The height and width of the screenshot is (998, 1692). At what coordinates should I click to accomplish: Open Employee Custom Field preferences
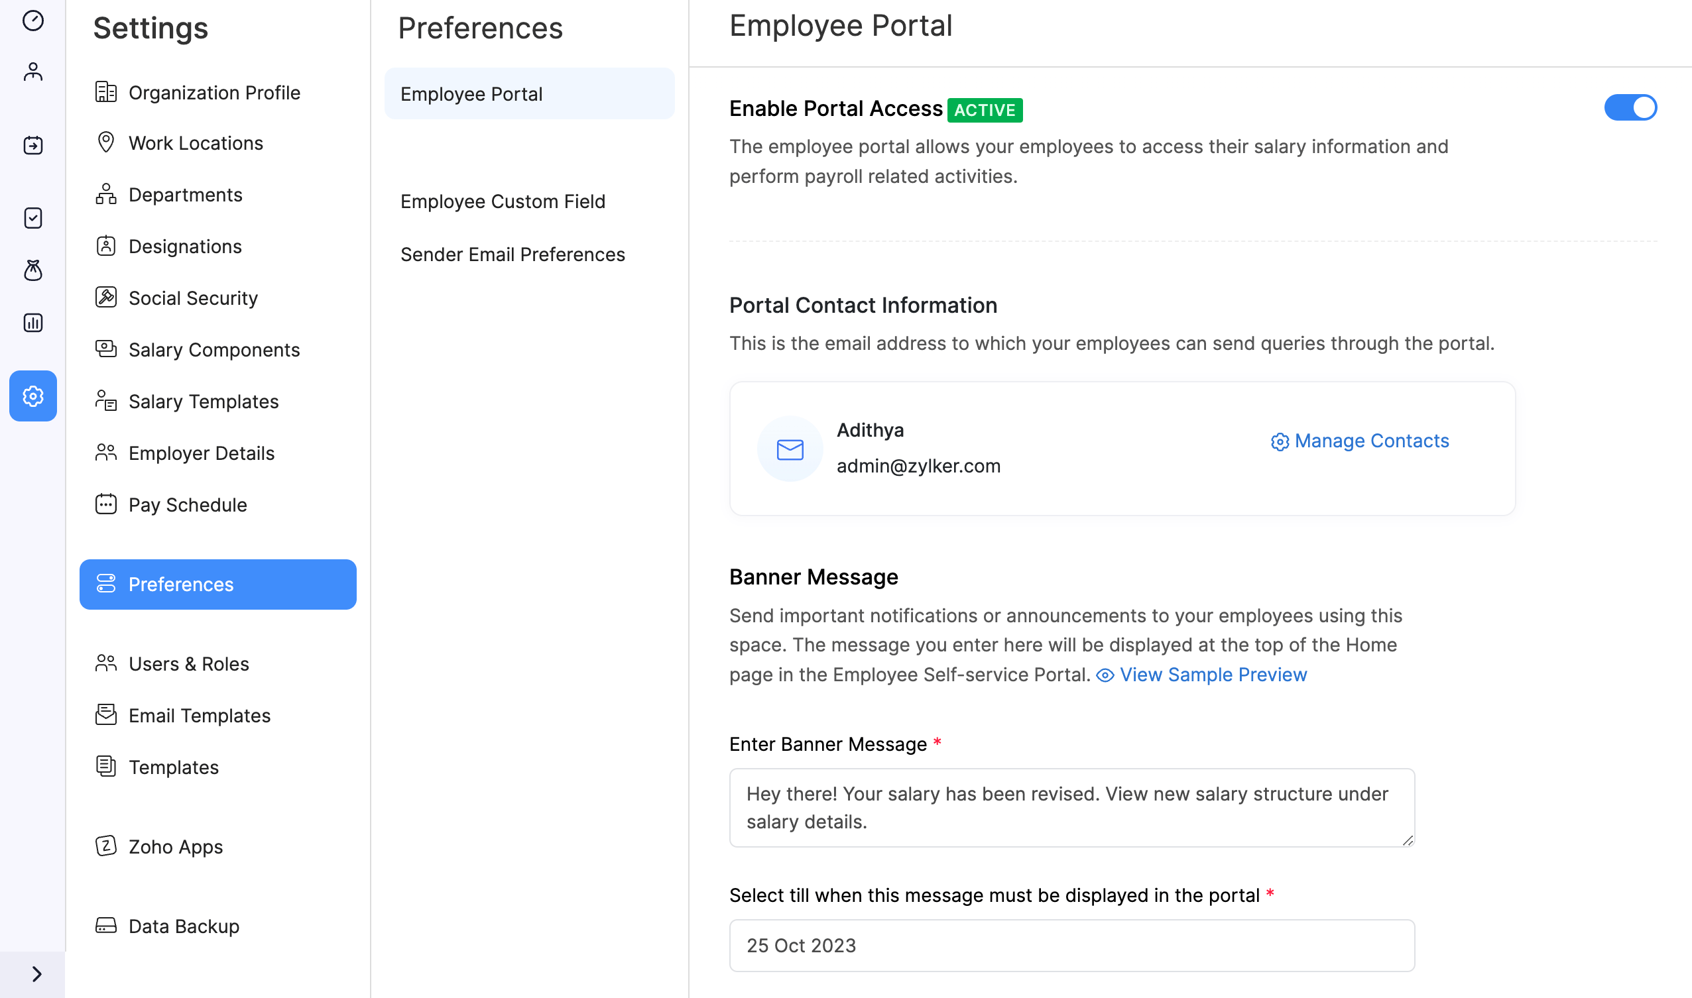point(503,201)
